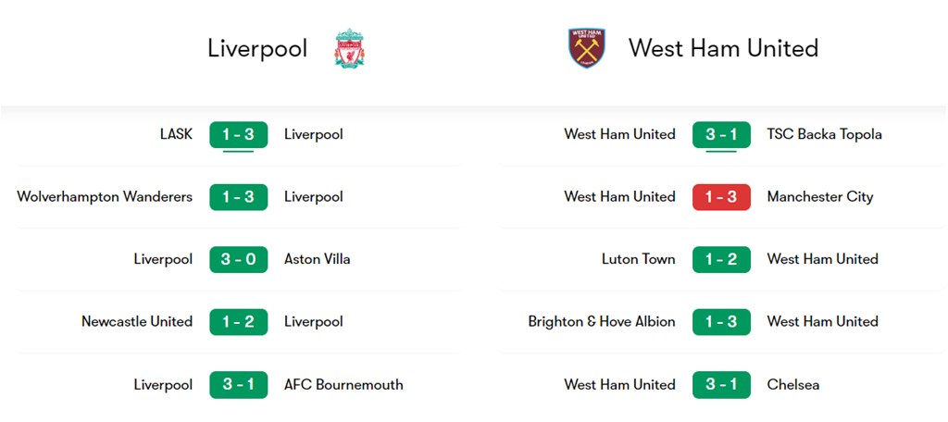The height and width of the screenshot is (422, 948).
Task: Select the Brighton & Hove Albion team name
Action: (602, 322)
